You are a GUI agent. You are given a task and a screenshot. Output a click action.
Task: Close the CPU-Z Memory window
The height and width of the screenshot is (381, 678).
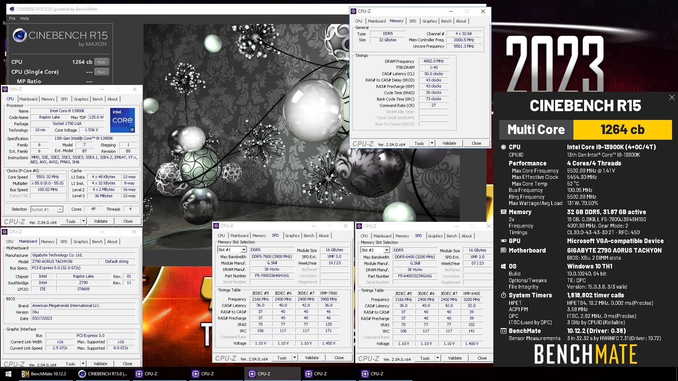tap(483, 11)
